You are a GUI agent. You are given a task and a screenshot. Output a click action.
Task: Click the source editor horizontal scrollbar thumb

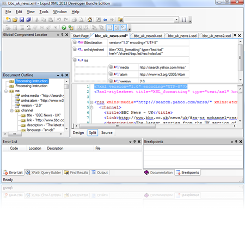pyautogui.click(x=117, y=126)
